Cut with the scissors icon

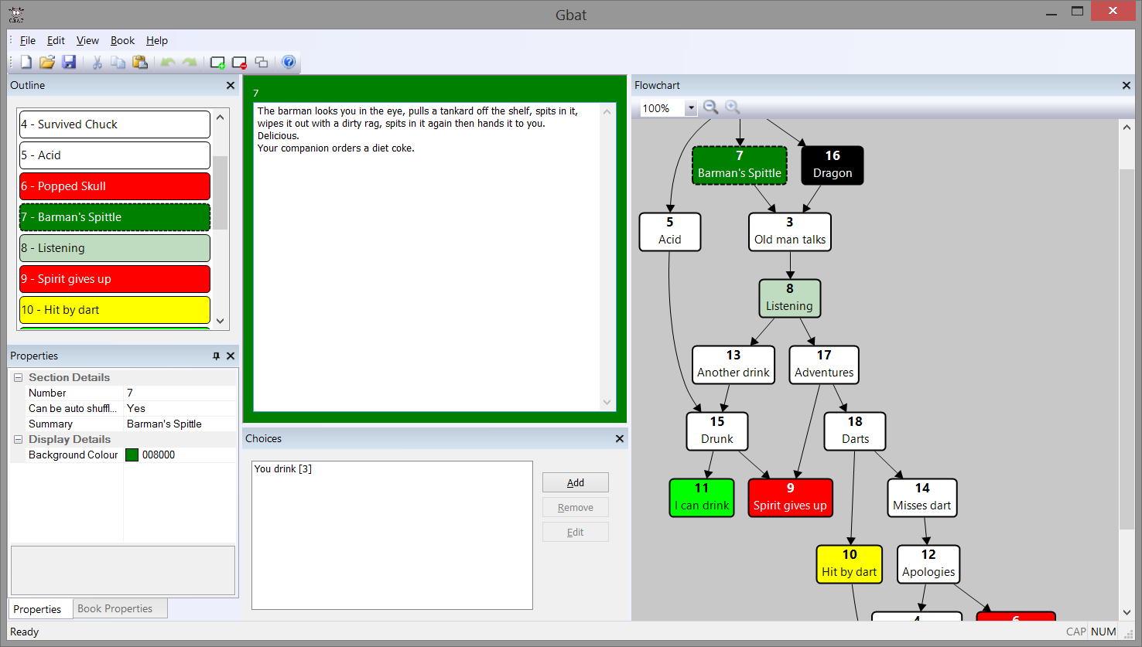click(x=97, y=63)
